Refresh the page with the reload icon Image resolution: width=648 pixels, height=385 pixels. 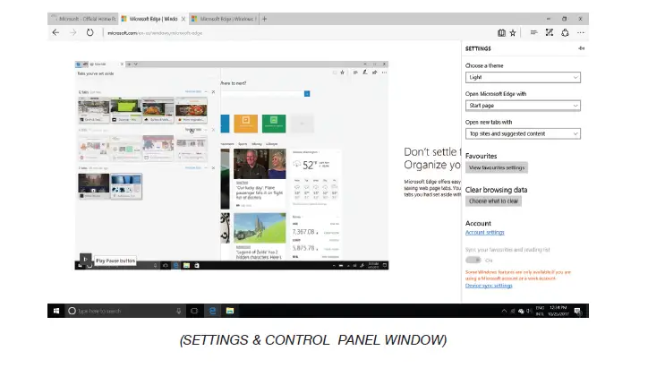coord(90,32)
